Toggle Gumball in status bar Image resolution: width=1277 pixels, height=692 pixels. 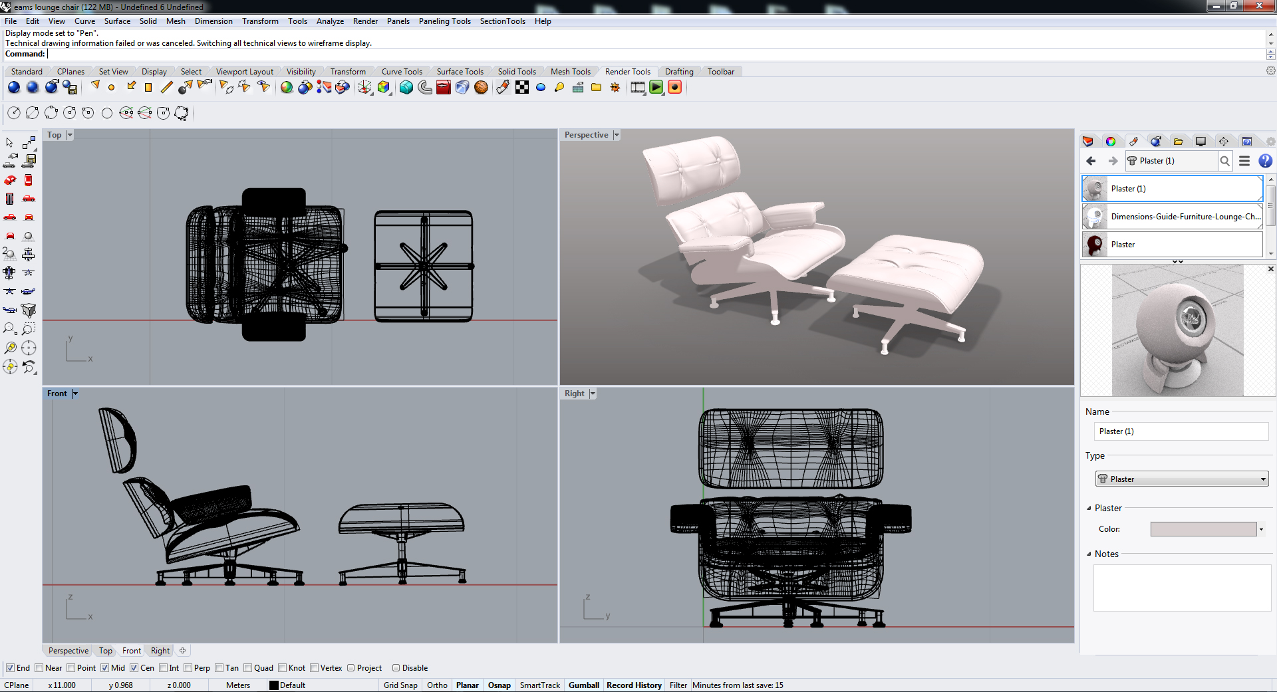(x=584, y=685)
